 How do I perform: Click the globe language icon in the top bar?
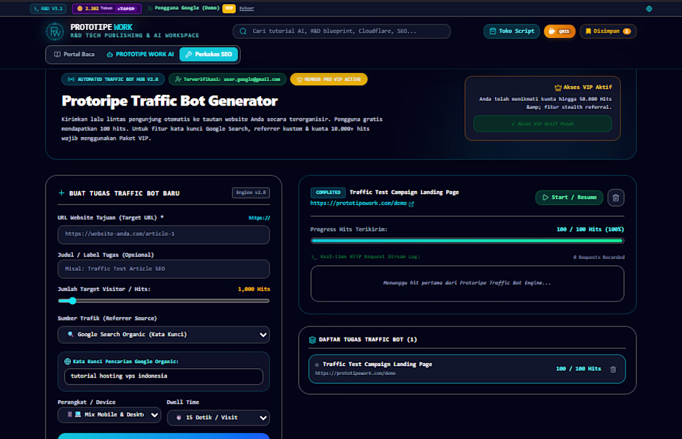649,9
